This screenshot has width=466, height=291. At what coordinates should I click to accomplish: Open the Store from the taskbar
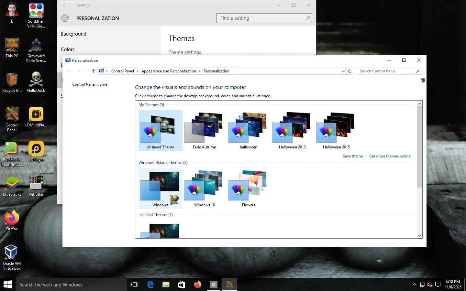click(182, 285)
